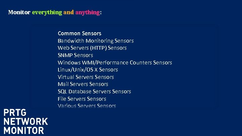Select Virtual Servers Sensors

(86, 77)
